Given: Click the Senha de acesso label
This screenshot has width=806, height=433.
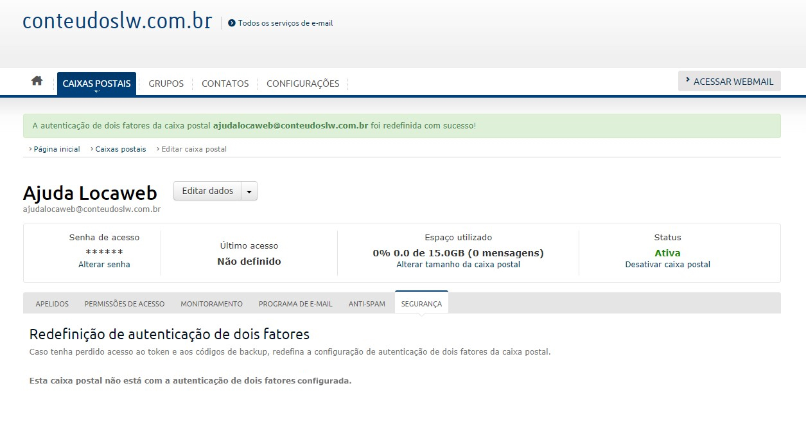Looking at the screenshot, I should click(x=104, y=238).
